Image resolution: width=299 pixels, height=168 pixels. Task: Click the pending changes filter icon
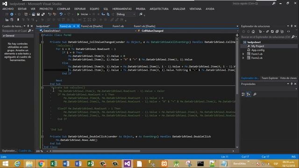(x=261, y=32)
